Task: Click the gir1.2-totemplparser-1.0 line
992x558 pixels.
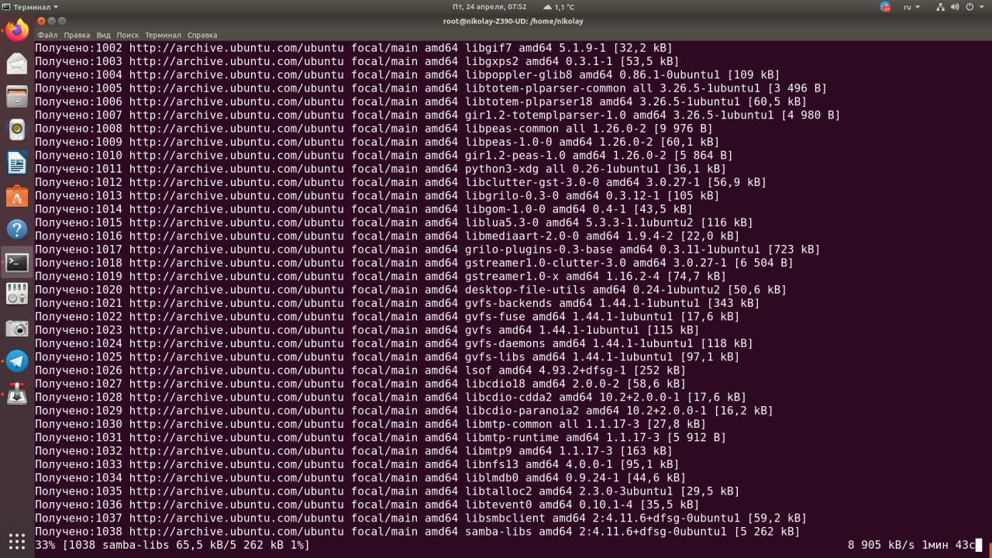Action: pyautogui.click(x=438, y=115)
